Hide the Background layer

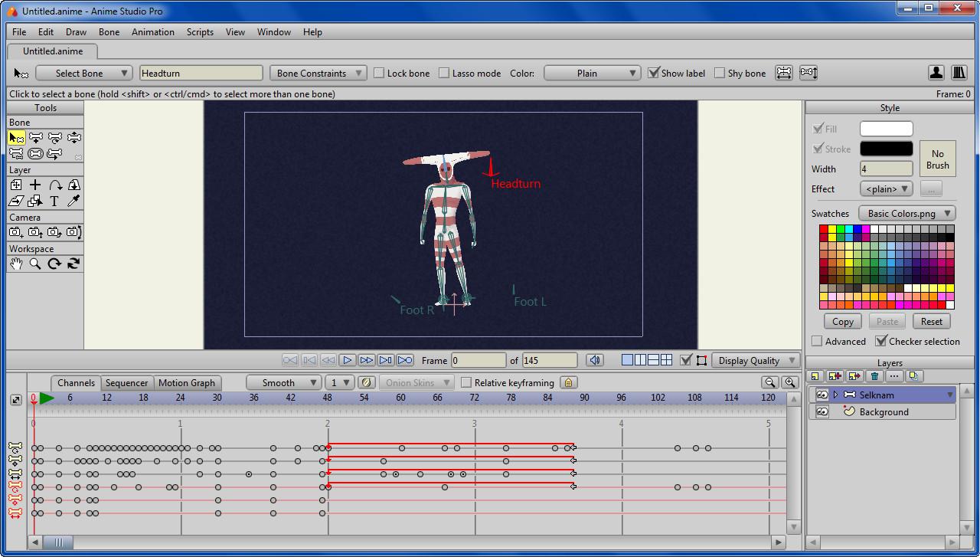click(822, 411)
